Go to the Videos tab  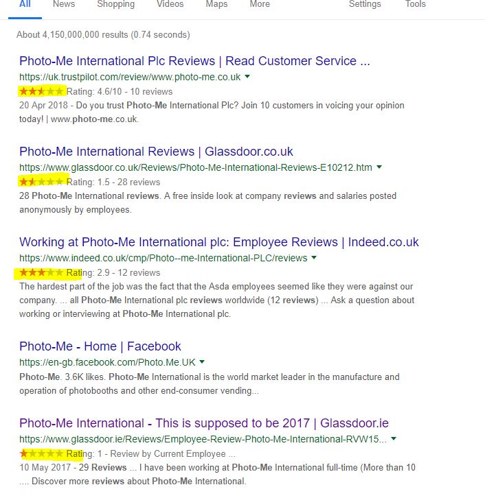170,4
